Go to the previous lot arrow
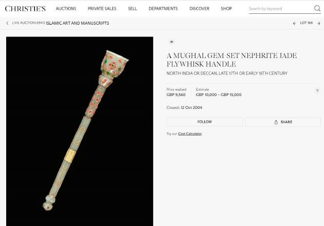This screenshot has width=324, height=226. point(294,23)
